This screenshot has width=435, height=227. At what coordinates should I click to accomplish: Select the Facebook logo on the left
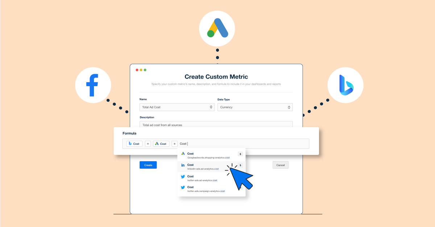[93, 85]
